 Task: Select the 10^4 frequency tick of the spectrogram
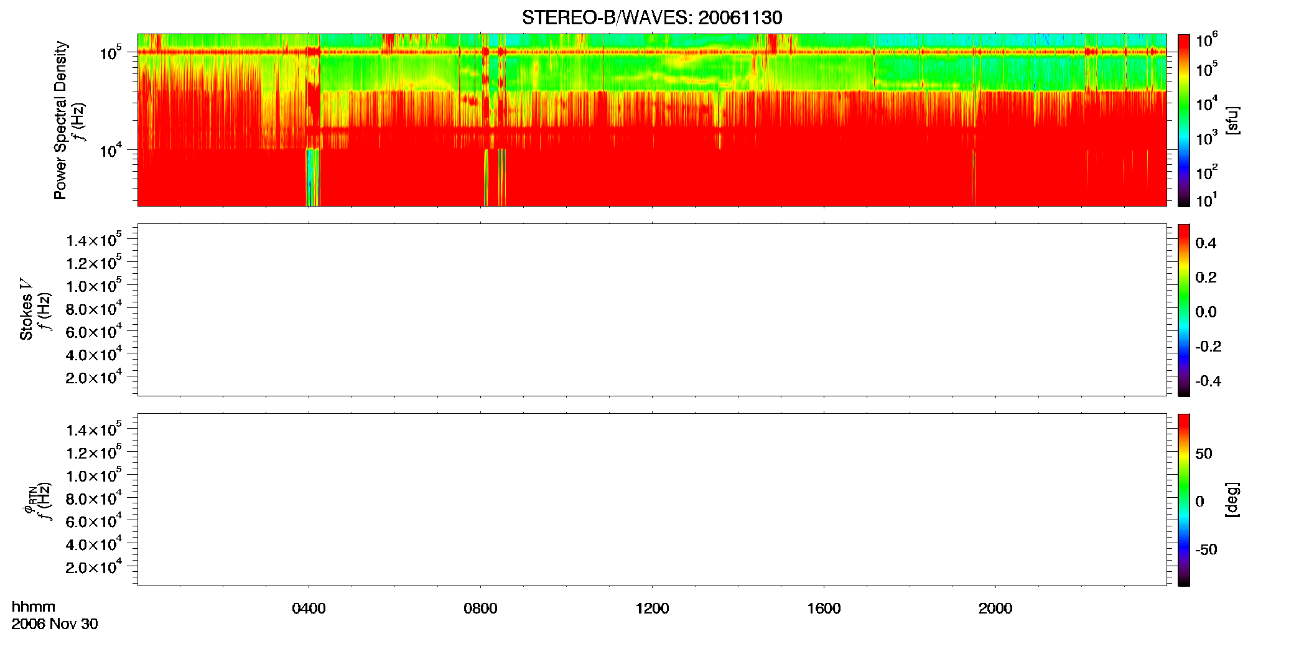(111, 150)
